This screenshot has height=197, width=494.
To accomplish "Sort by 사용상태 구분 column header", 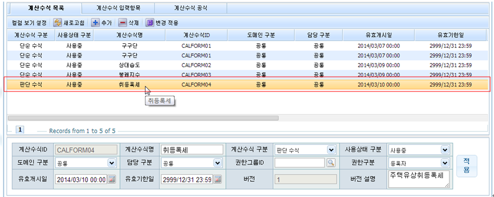I will [x=74, y=35].
